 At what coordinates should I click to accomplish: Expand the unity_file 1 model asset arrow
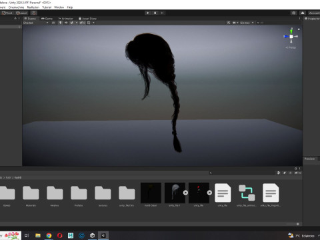(185, 193)
